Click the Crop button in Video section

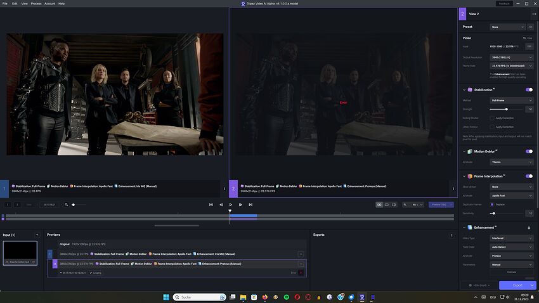pos(528,38)
